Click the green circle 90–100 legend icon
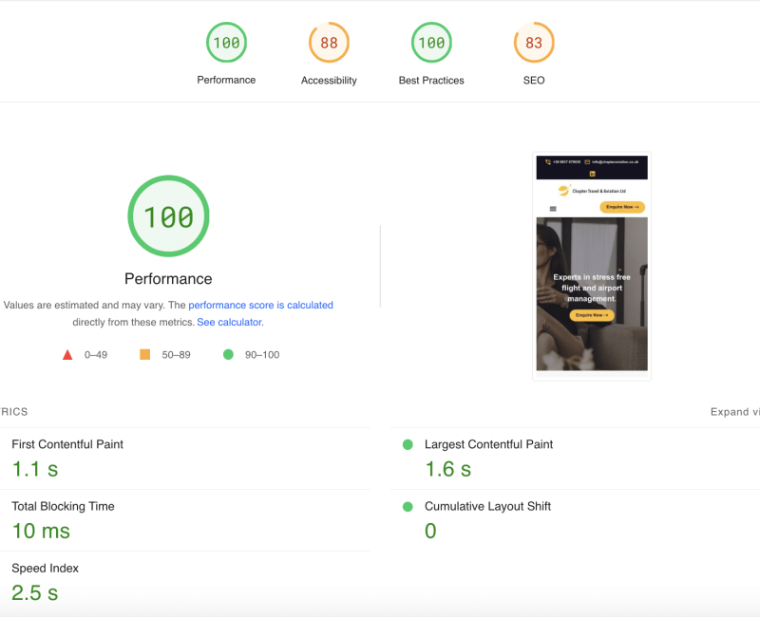 [228, 355]
